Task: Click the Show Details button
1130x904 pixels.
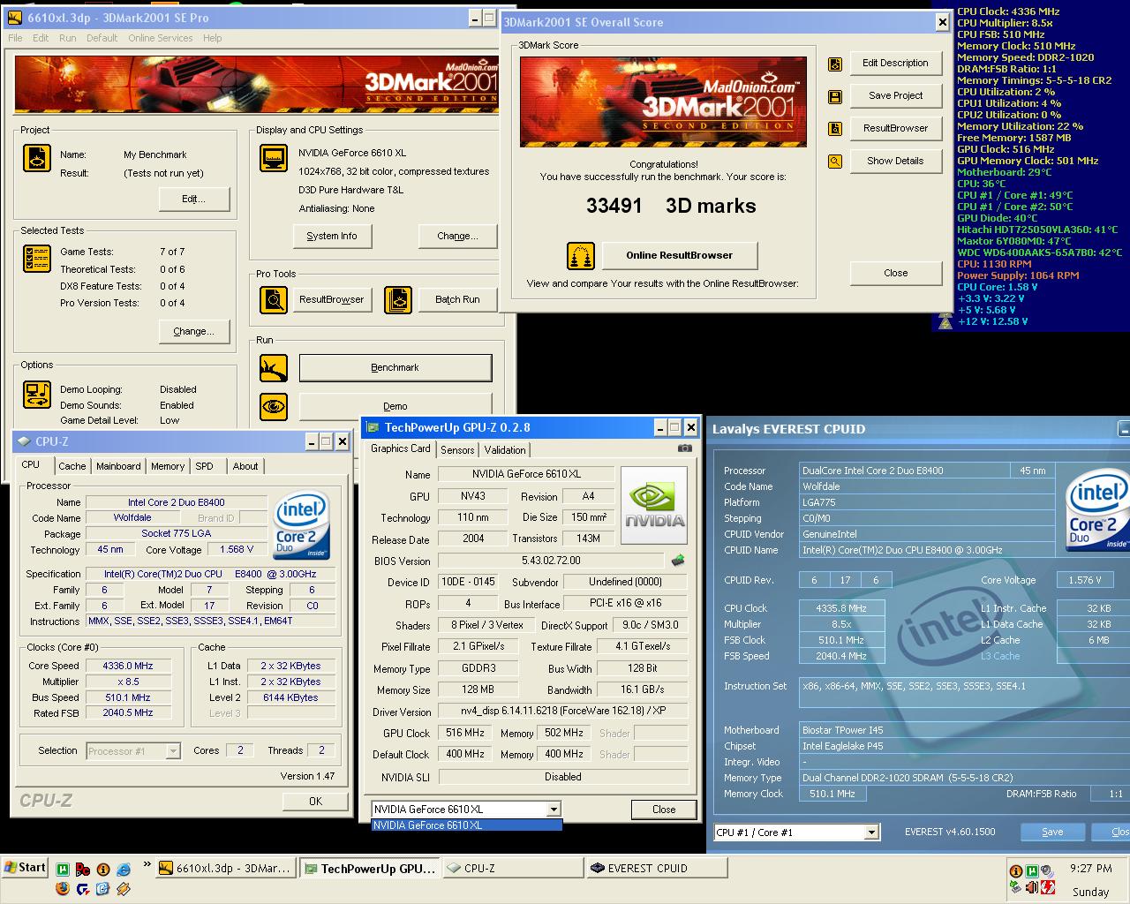Action: (895, 162)
